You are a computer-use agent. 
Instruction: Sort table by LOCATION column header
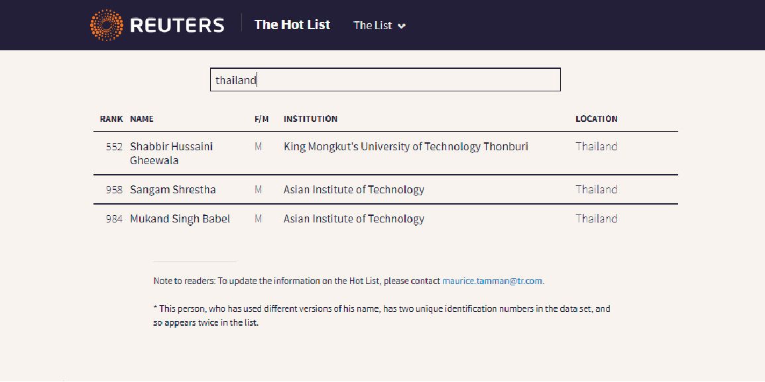(x=596, y=119)
